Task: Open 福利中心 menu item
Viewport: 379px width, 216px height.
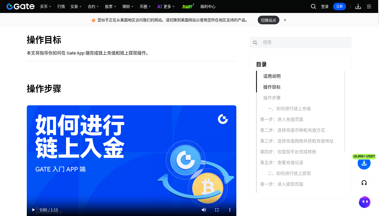Action: coord(208,6)
